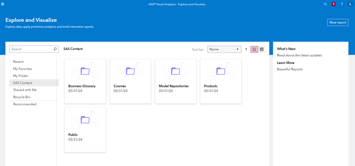Select My Favorites in the sidebar
This screenshot has width=355, height=166.
click(x=34, y=69)
